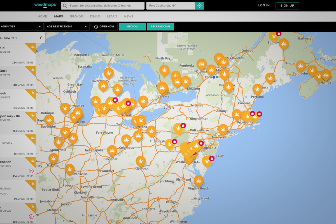Select the dispensary pin above Saint John

coord(301,66)
